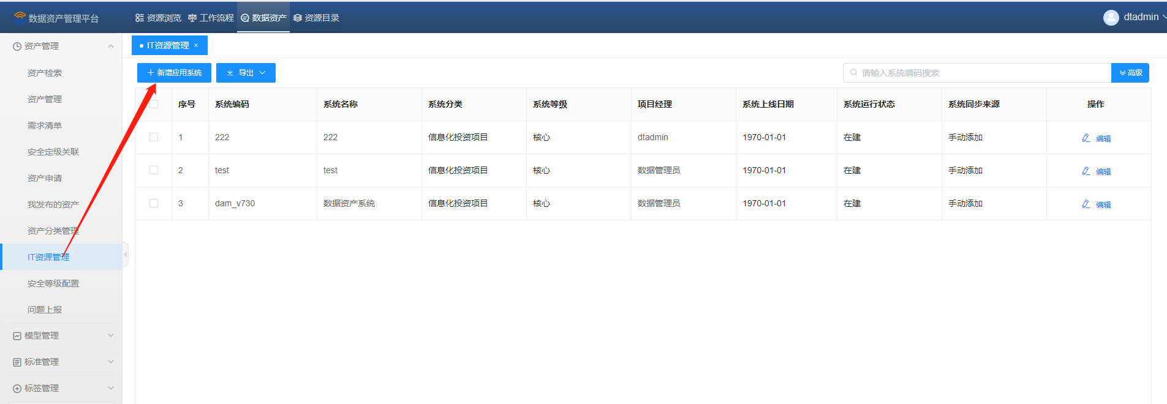Open 我发布的资产 in sidebar
The height and width of the screenshot is (404, 1167).
(53, 204)
